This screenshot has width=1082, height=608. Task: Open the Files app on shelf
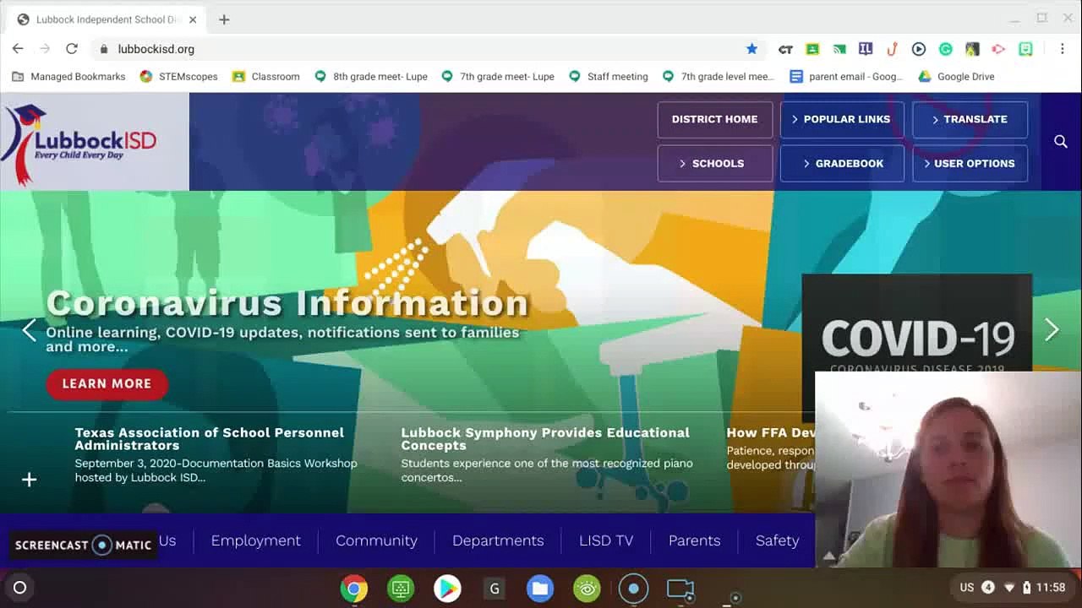click(540, 589)
